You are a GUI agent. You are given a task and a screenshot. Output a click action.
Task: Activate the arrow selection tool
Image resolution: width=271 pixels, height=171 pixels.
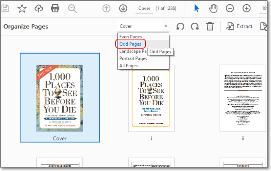coord(197,8)
